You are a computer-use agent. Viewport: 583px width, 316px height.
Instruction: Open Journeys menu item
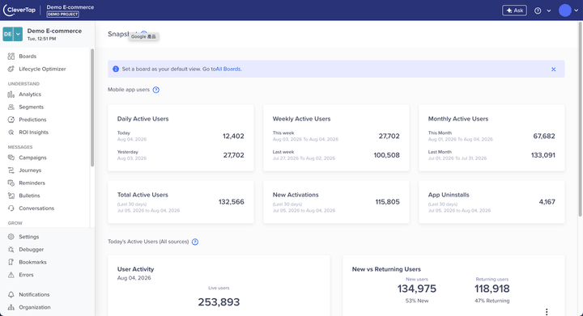coord(30,171)
